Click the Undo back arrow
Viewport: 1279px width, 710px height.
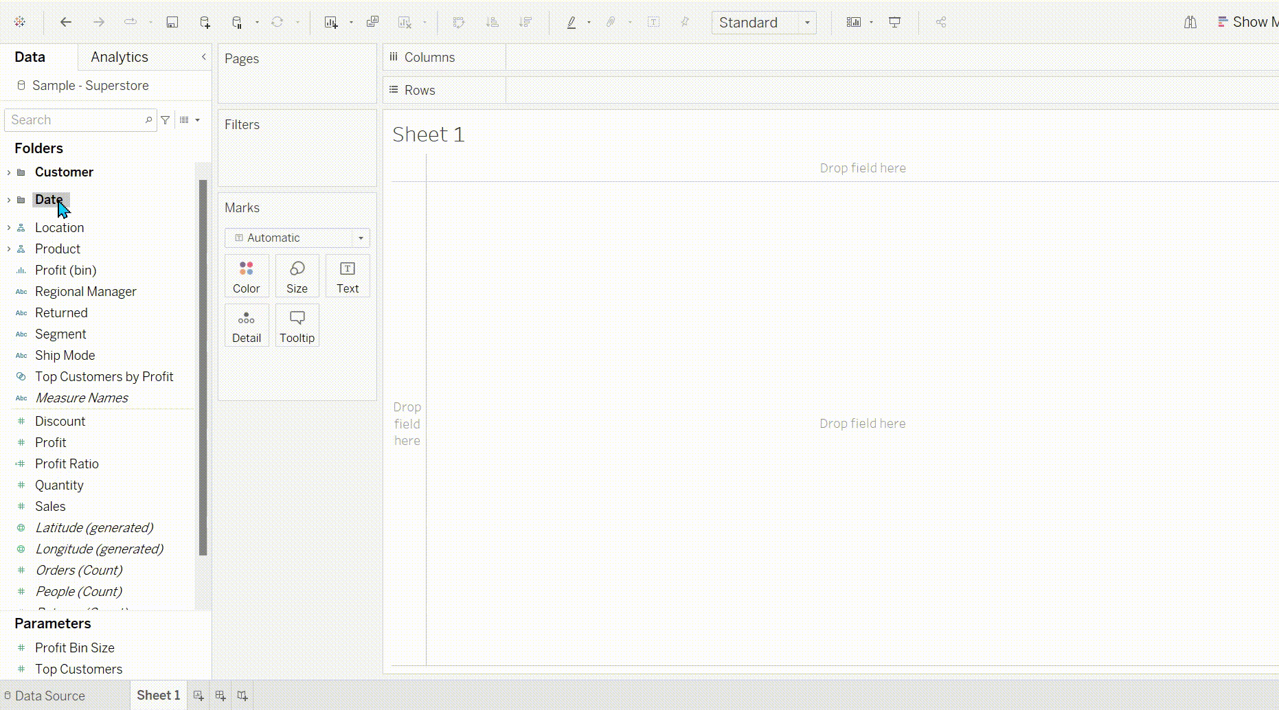(66, 23)
